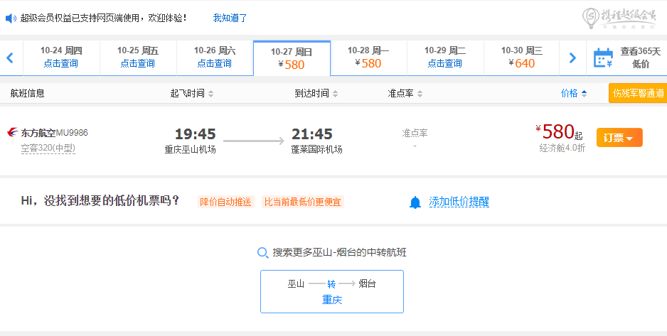Expand the 订票 booking dropdown button
The height and width of the screenshot is (336, 667).
619,138
